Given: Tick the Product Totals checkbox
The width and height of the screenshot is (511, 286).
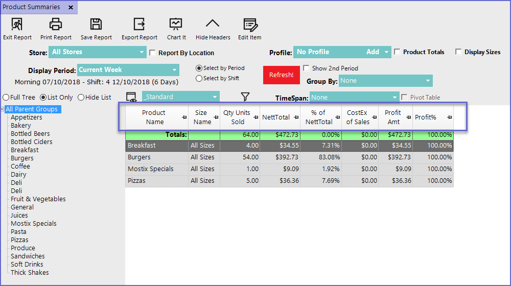Looking at the screenshot, I should click(x=397, y=52).
